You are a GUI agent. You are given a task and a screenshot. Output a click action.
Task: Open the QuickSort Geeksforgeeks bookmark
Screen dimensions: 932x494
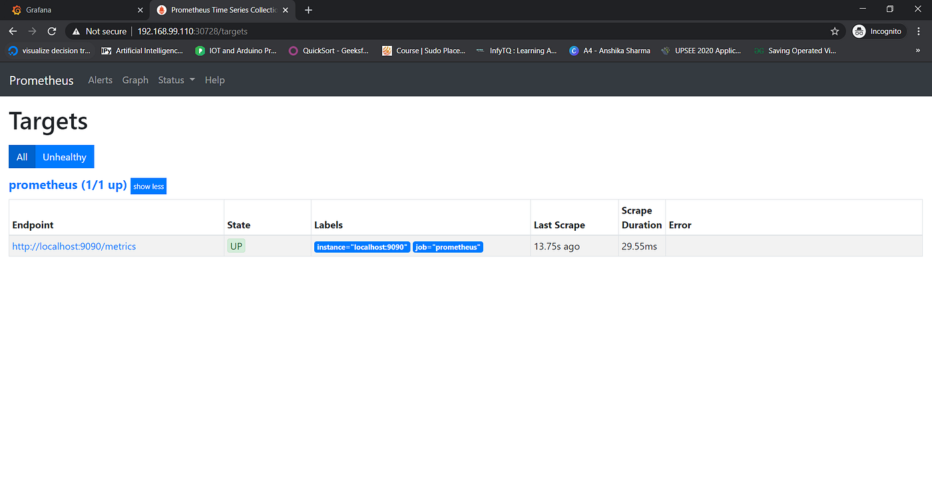(330, 51)
